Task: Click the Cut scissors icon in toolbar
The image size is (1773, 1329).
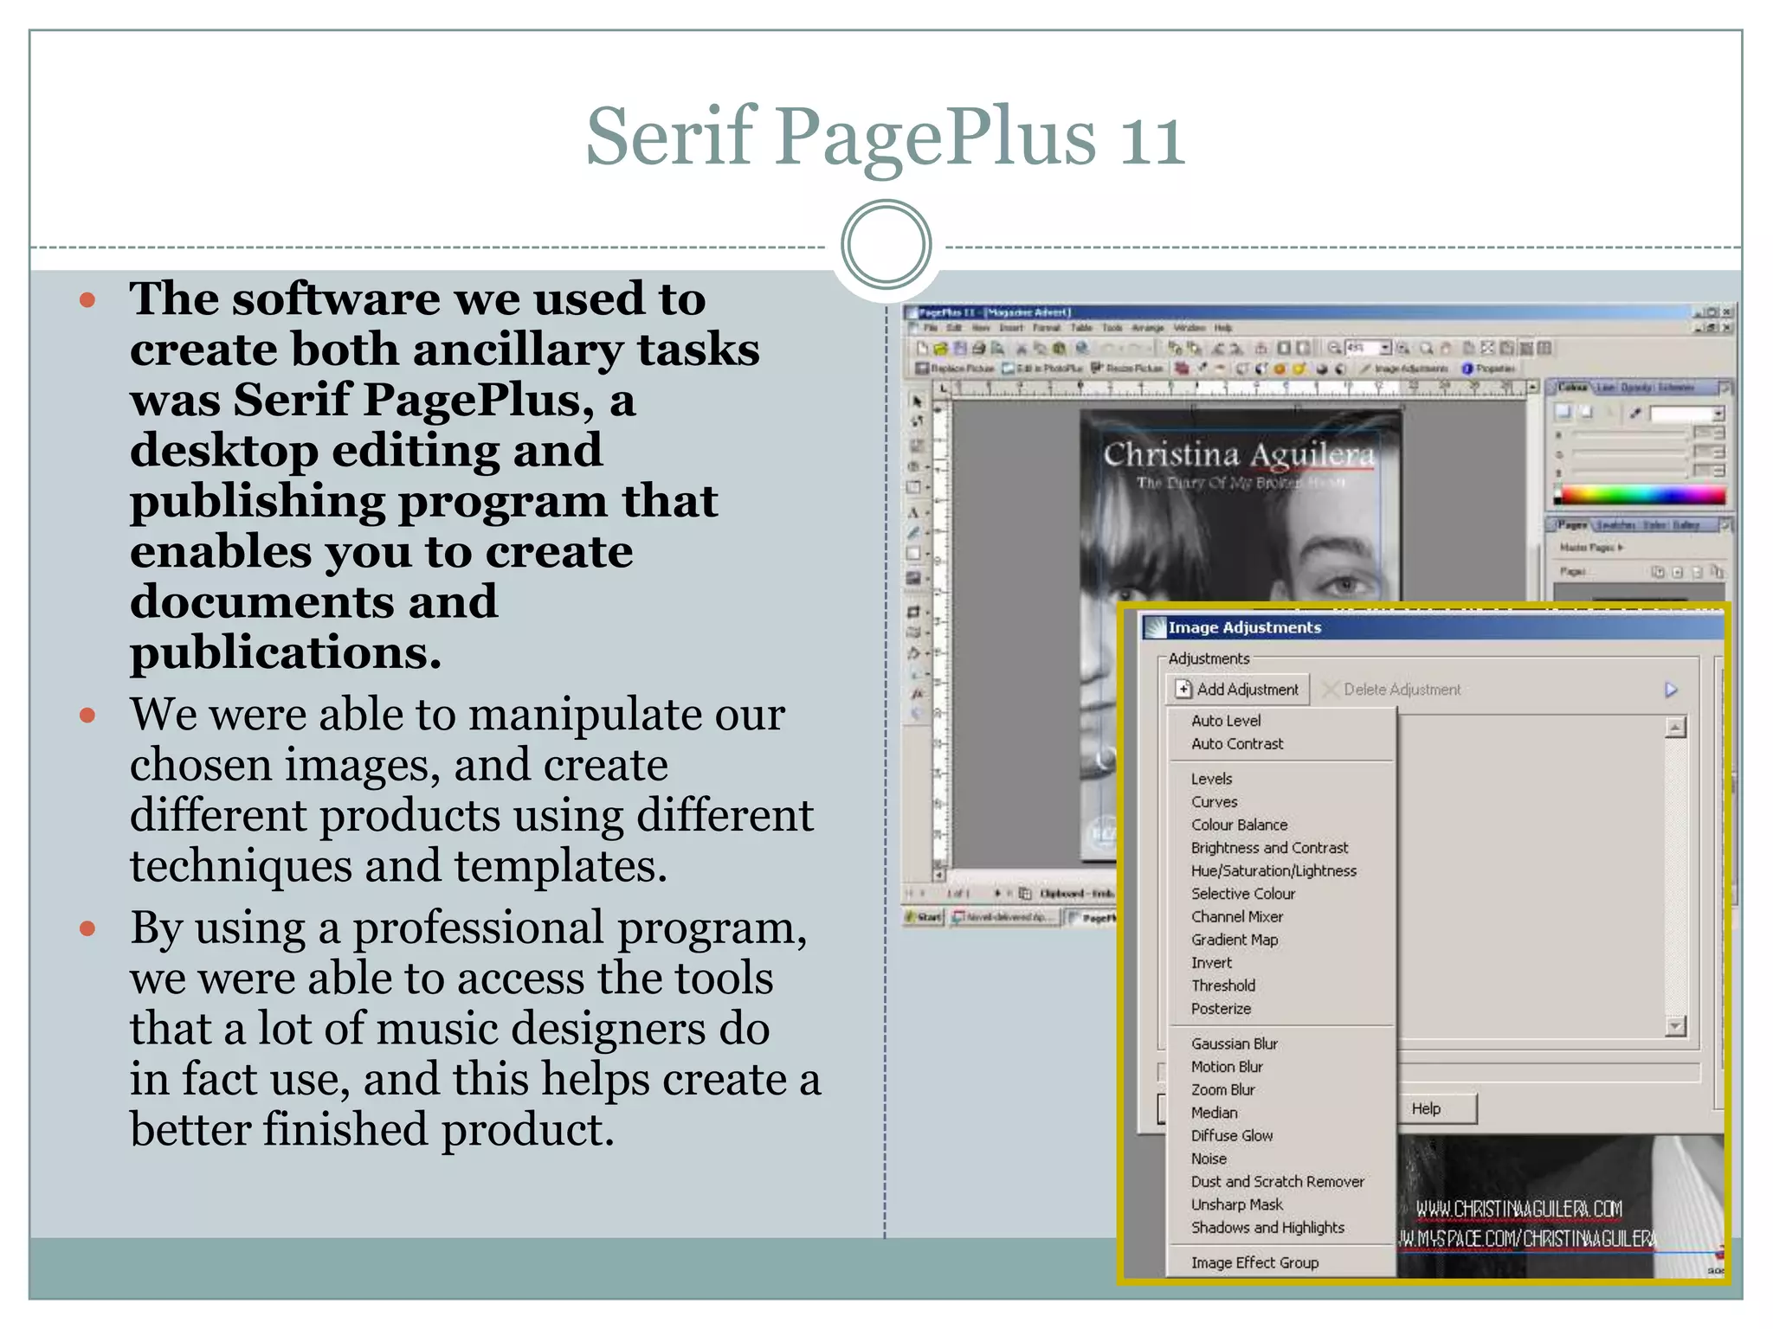Action: coord(1021,348)
